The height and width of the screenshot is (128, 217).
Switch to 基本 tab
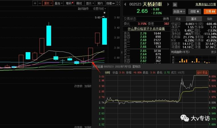(x=194, y=19)
